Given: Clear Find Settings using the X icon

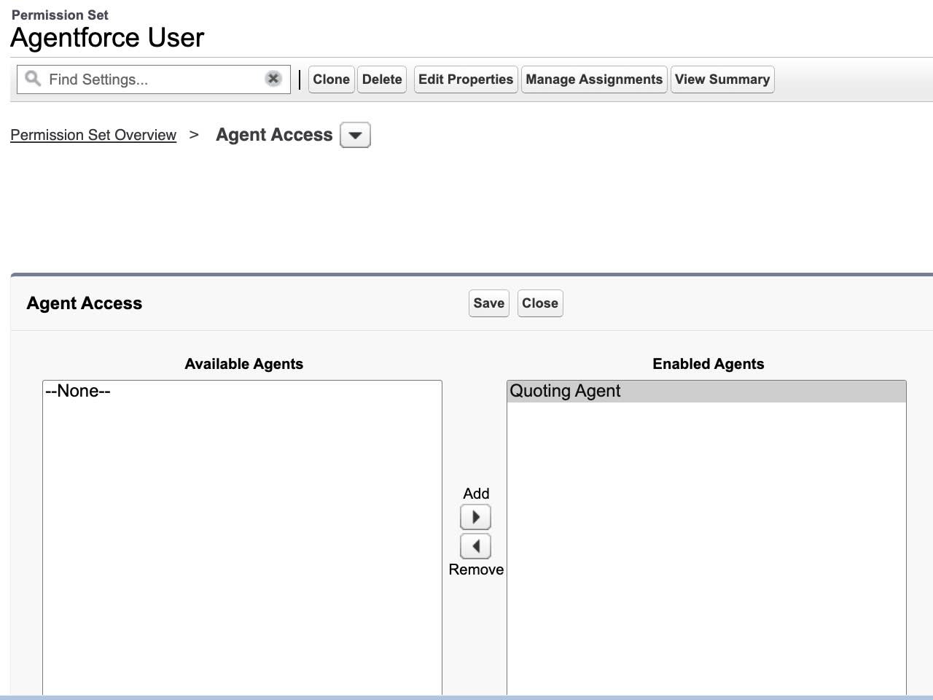Looking at the screenshot, I should pos(273,78).
